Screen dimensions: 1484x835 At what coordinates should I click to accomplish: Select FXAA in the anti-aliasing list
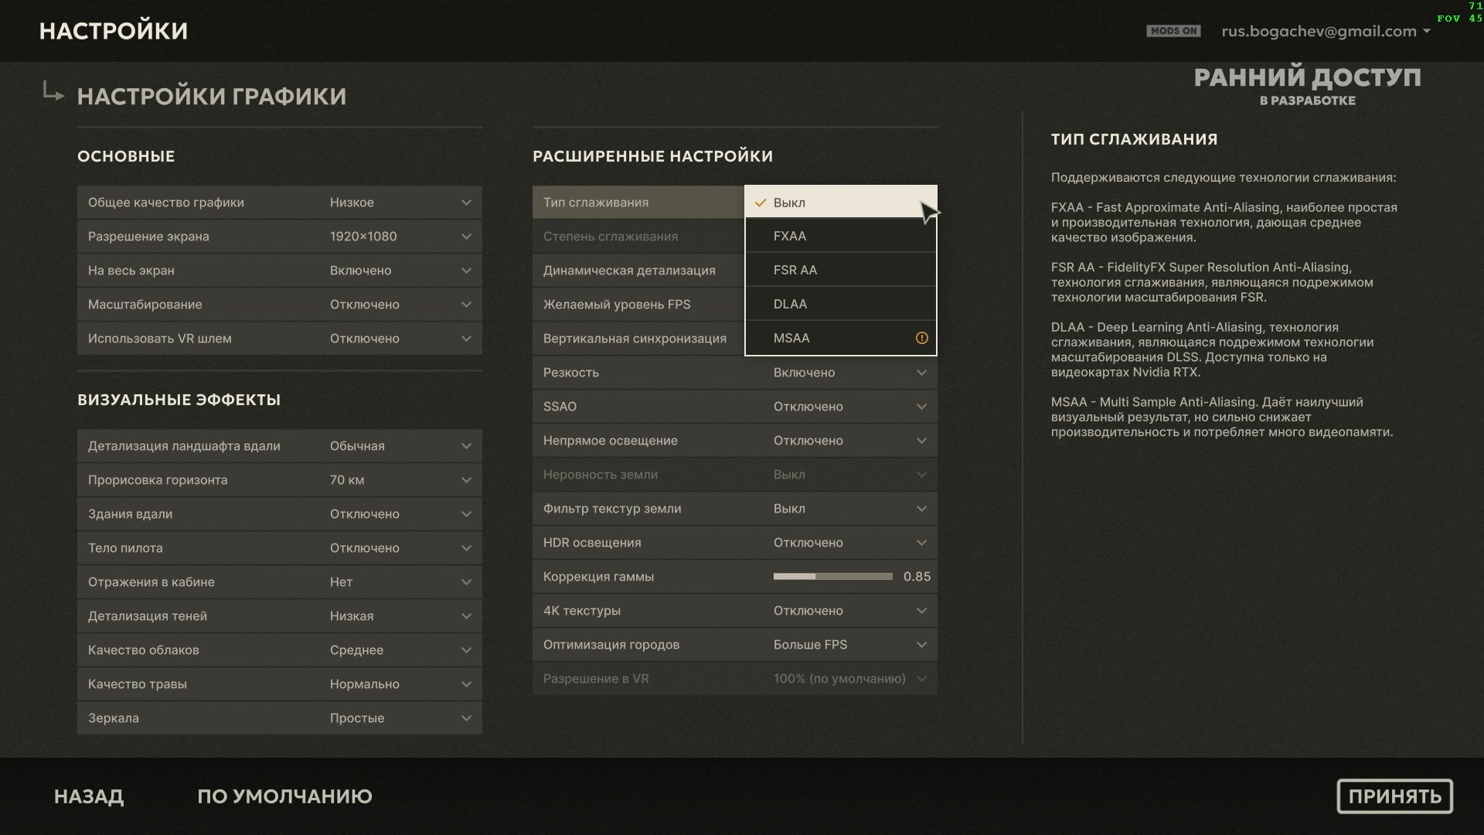(840, 236)
